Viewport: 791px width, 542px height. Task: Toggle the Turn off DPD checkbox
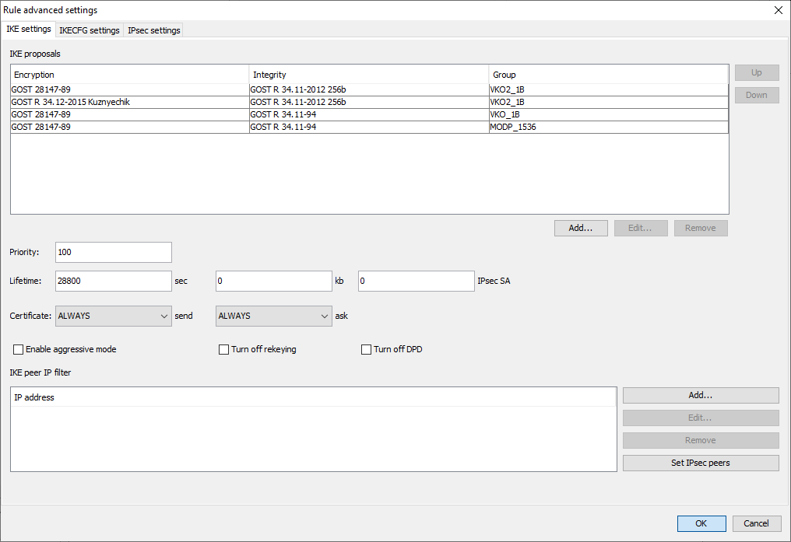pos(367,350)
